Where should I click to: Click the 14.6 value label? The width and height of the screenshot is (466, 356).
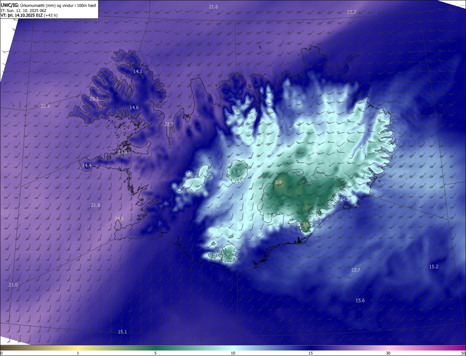tap(134, 108)
